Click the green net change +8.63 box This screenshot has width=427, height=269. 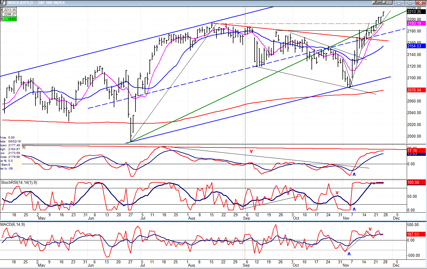(8, 19)
